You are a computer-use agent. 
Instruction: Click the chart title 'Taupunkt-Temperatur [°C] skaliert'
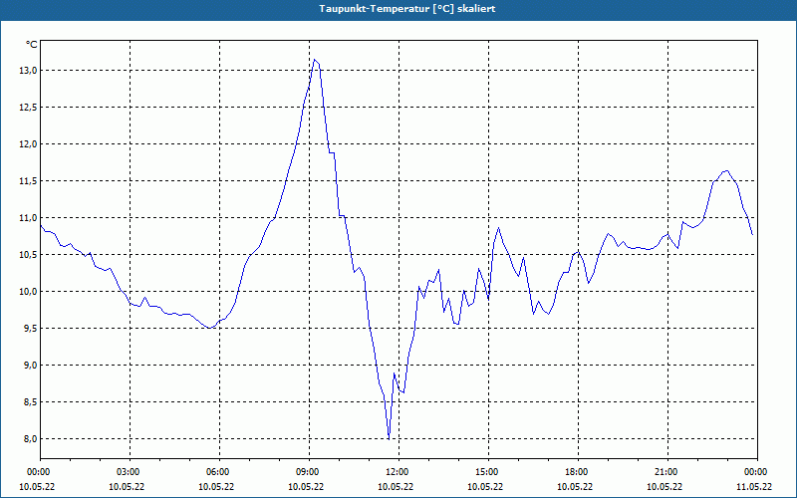407,9
